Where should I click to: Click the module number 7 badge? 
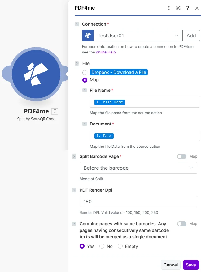click(x=55, y=111)
